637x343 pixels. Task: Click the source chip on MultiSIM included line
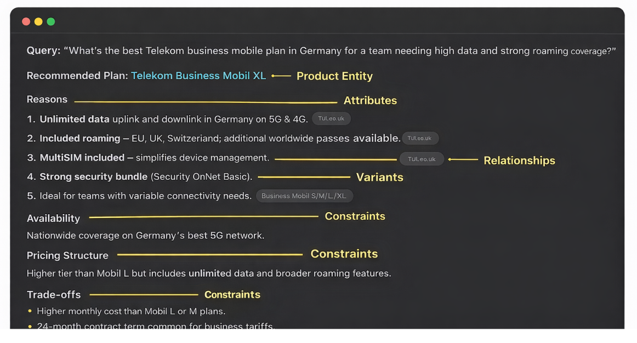tap(422, 159)
